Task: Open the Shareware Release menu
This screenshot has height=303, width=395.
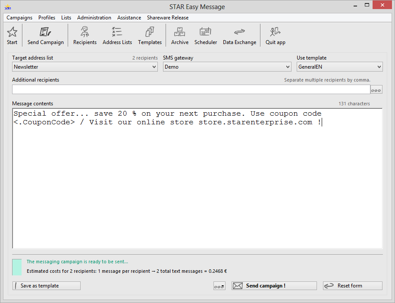Action: coord(168,18)
